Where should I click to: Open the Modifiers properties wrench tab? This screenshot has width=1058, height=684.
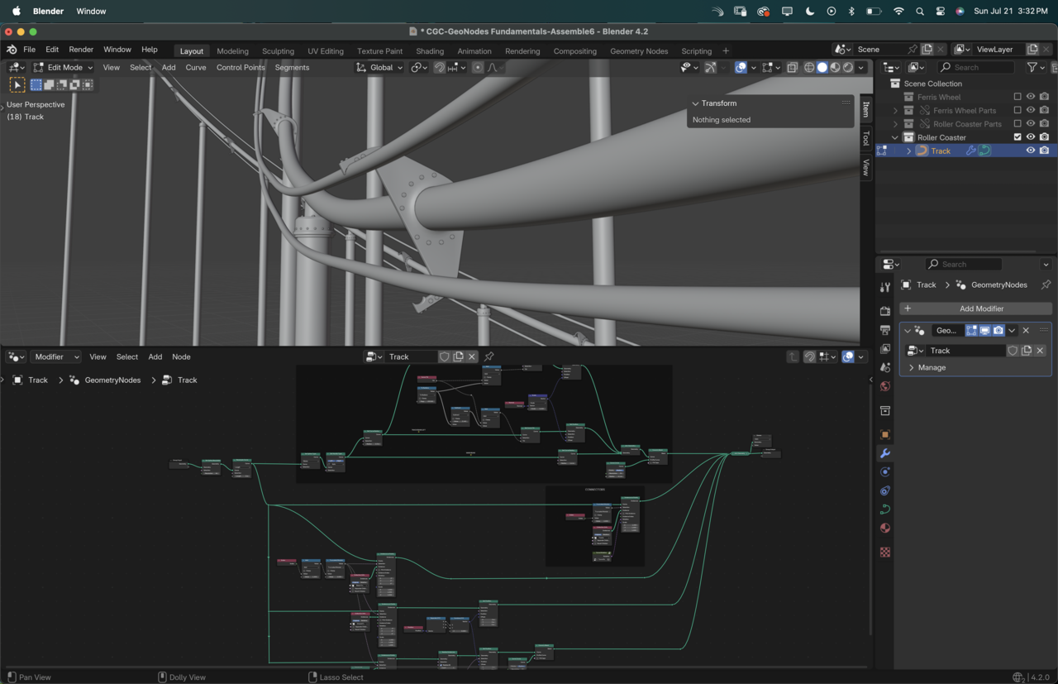[885, 453]
